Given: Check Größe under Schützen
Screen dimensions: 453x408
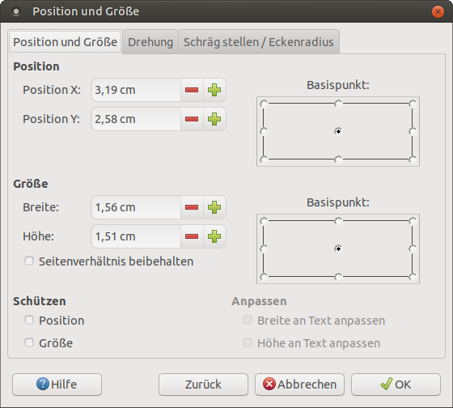Looking at the screenshot, I should [29, 342].
